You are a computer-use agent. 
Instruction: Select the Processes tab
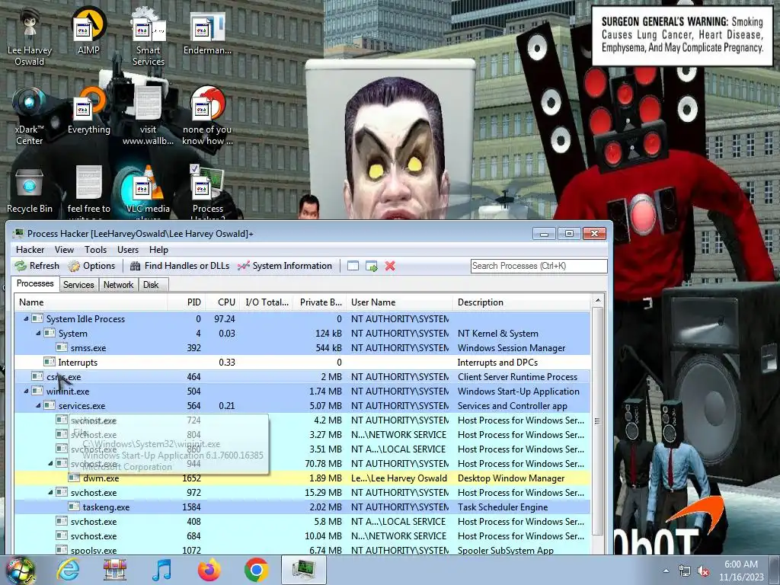coord(35,283)
